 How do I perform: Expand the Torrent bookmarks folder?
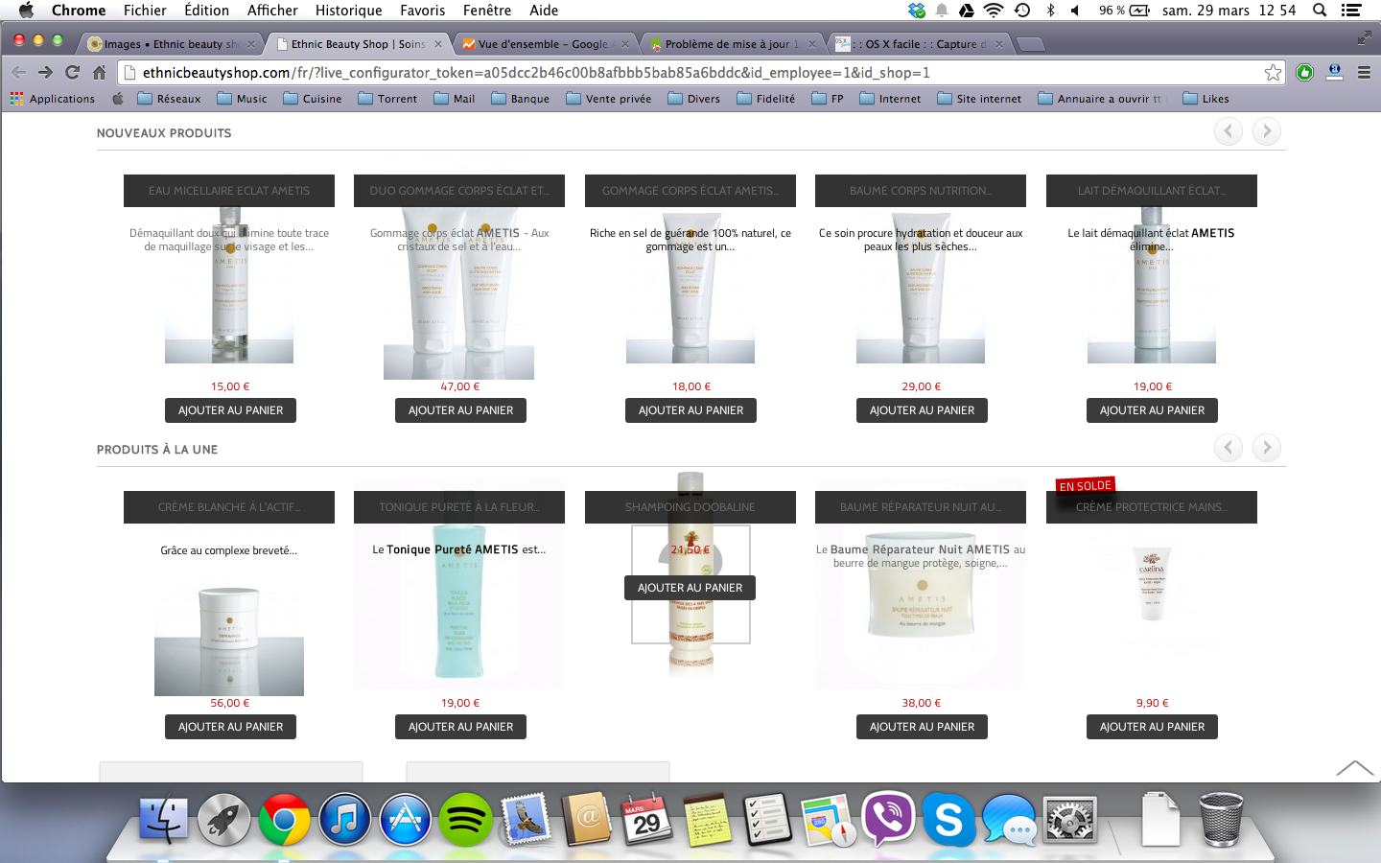387,99
